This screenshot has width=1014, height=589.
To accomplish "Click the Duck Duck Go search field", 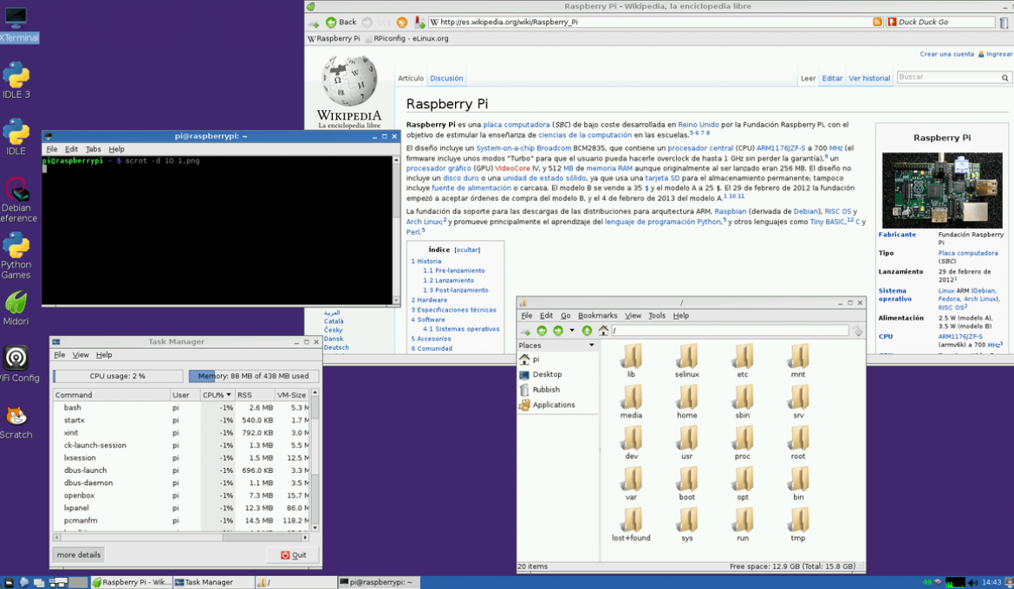I will [x=941, y=22].
